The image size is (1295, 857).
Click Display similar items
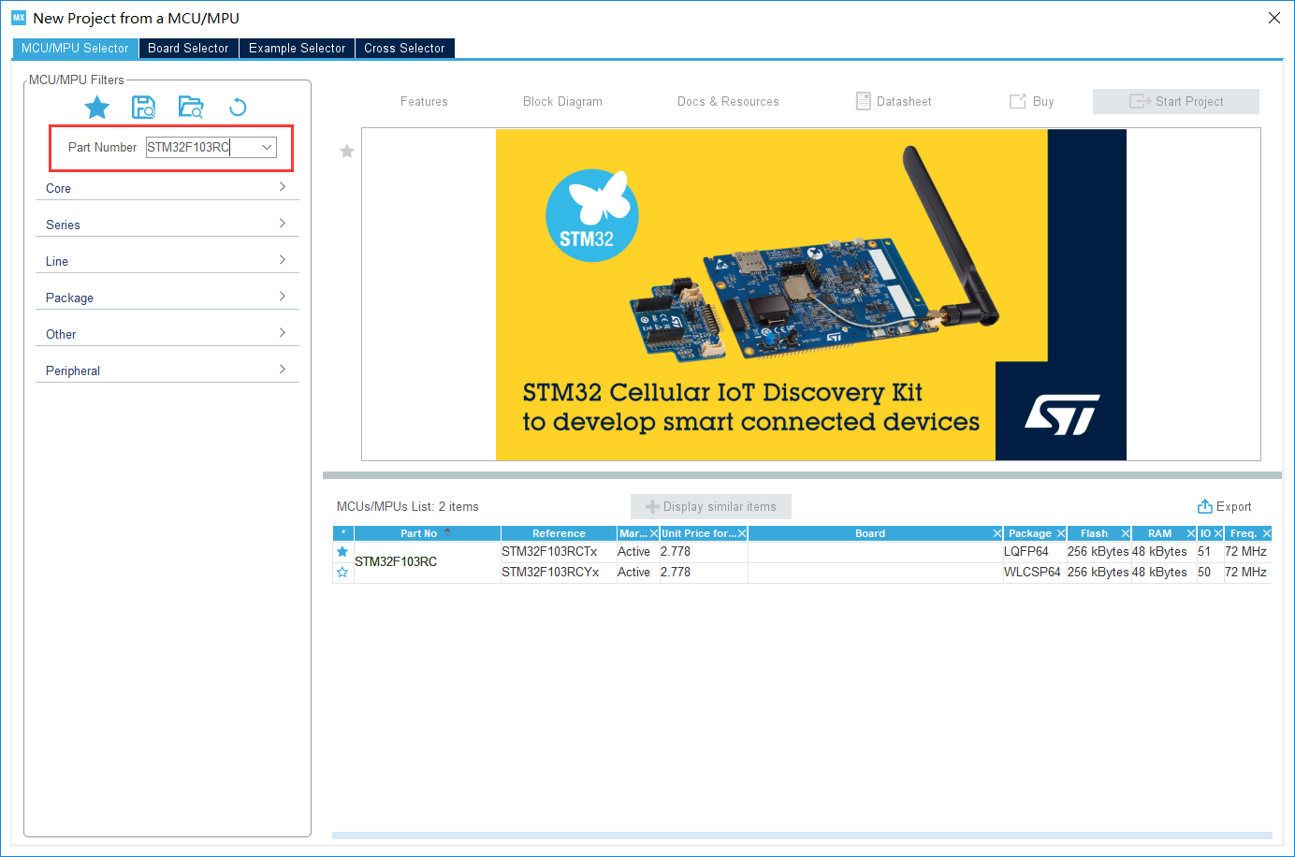point(710,506)
